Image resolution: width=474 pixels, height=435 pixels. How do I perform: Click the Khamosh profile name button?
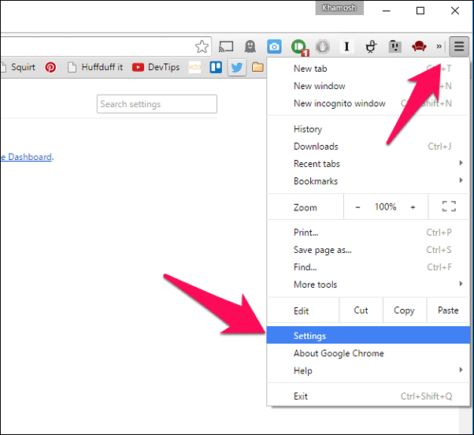pos(339,8)
